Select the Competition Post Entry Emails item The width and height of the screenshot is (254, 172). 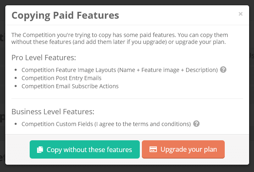pos(61,78)
